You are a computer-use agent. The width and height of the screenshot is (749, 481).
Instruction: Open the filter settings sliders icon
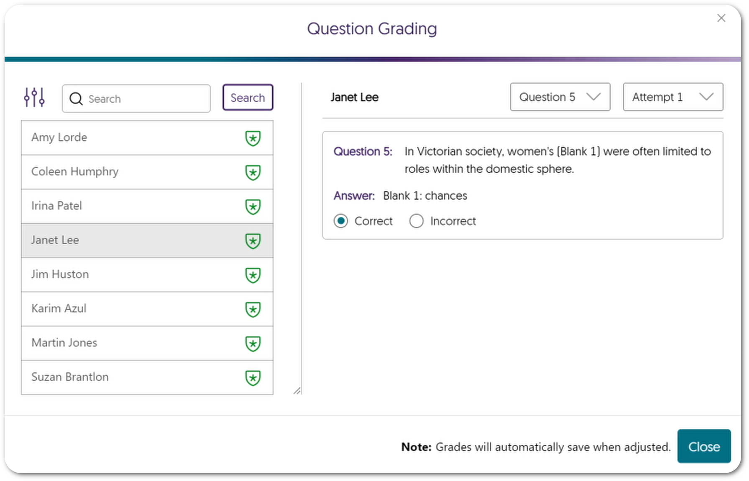(x=34, y=97)
